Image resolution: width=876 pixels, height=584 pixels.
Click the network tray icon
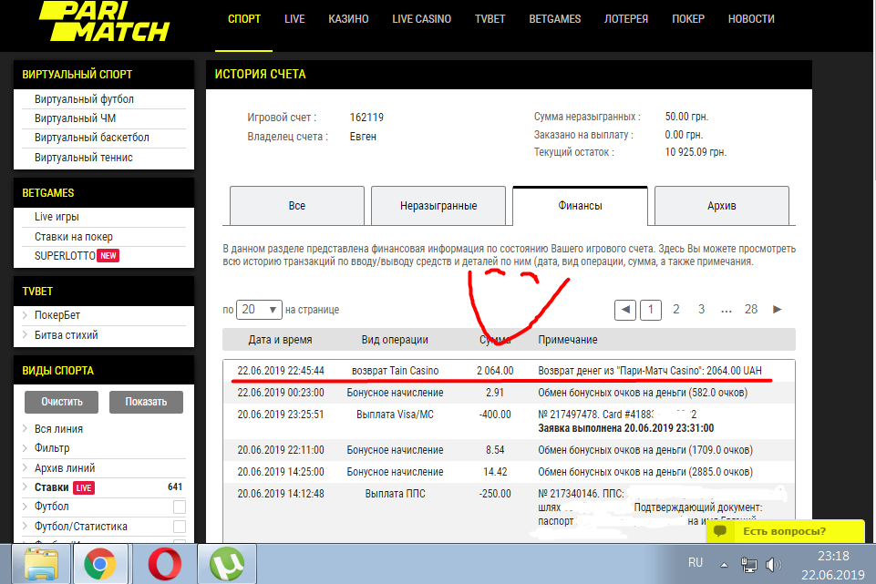(750, 565)
